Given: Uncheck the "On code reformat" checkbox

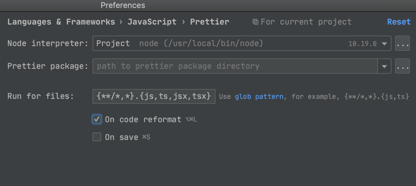Looking at the screenshot, I should pos(97,119).
